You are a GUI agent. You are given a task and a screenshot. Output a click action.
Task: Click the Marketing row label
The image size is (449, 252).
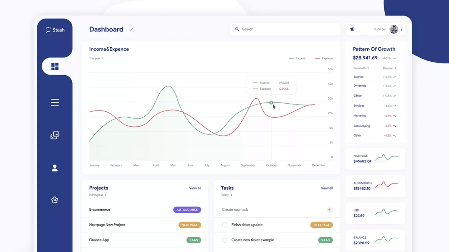point(360,116)
